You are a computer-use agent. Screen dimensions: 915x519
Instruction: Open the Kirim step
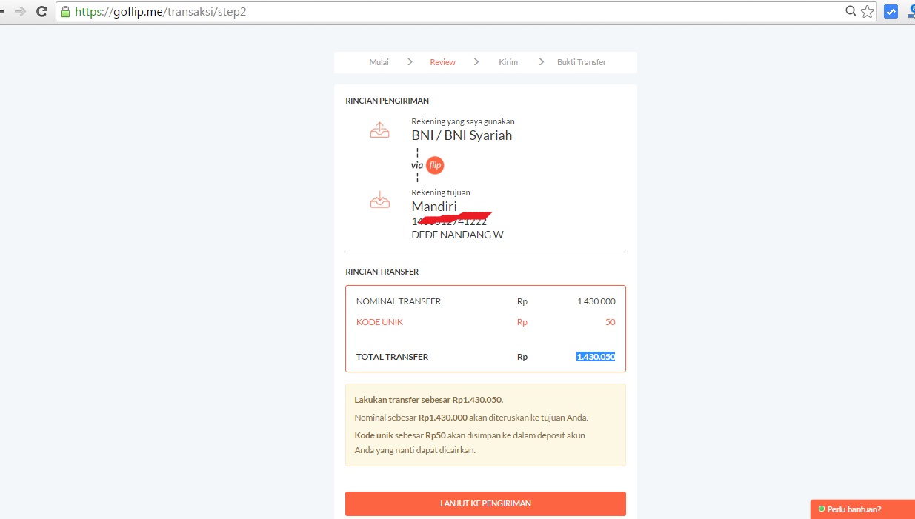[x=508, y=62]
